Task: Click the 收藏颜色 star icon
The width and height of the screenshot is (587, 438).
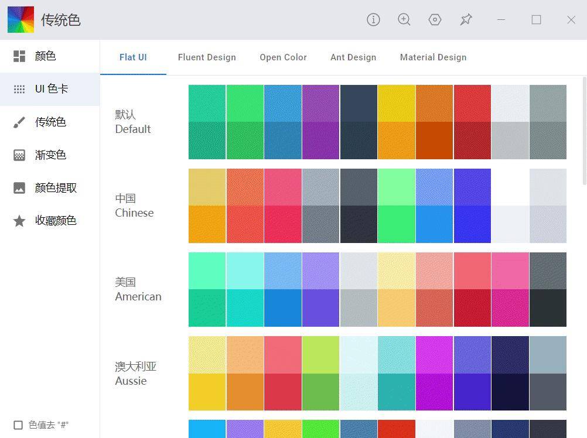Action: pos(19,221)
